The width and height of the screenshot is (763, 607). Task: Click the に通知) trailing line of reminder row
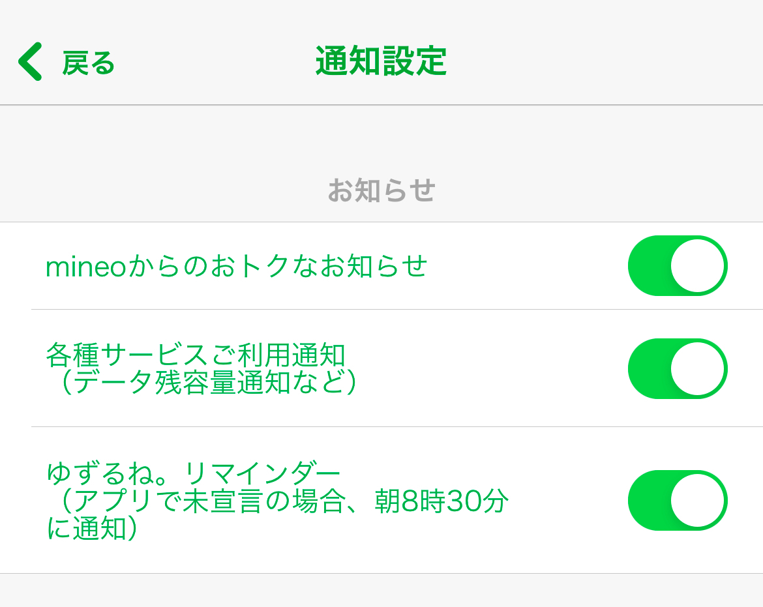pos(93,529)
